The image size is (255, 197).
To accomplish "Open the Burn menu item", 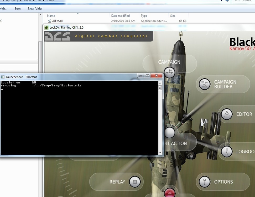I will click(17, 8).
